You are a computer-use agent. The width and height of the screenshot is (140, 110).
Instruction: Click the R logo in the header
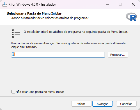(131, 17)
